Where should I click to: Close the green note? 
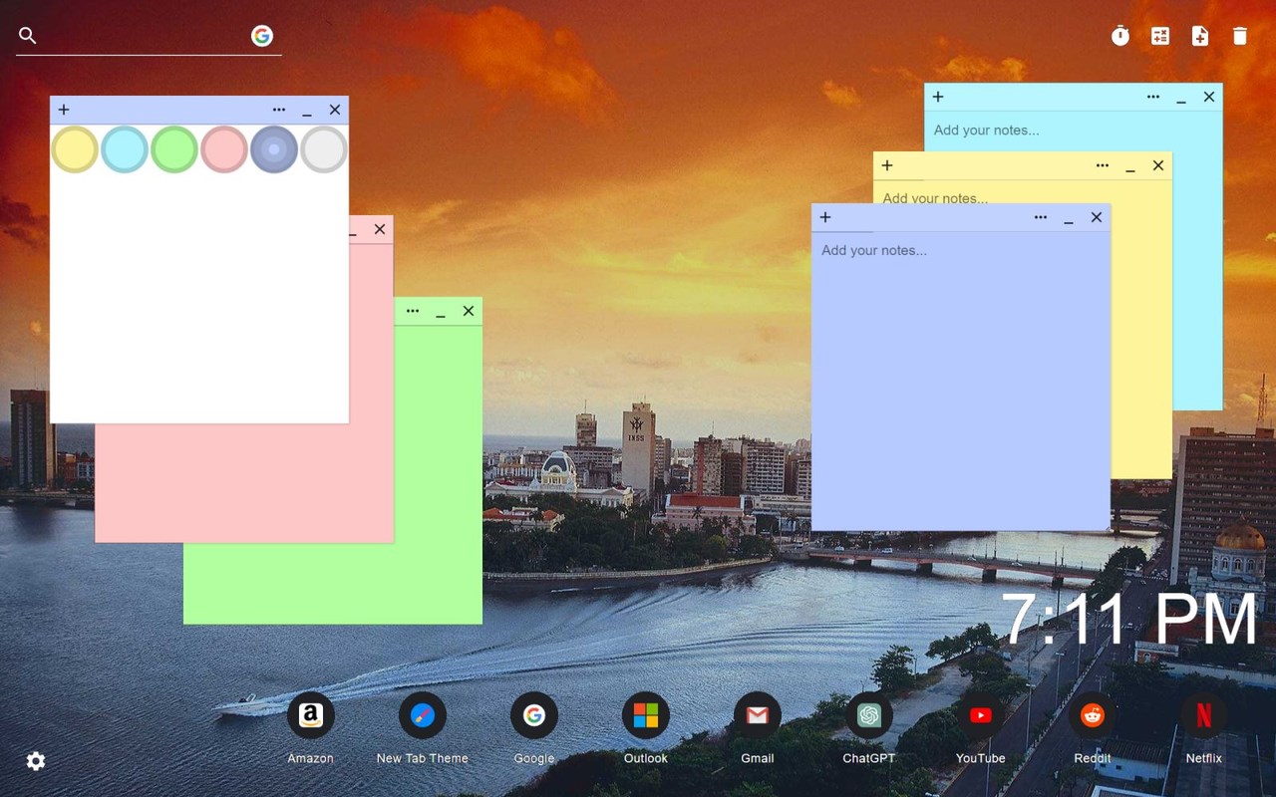469,311
